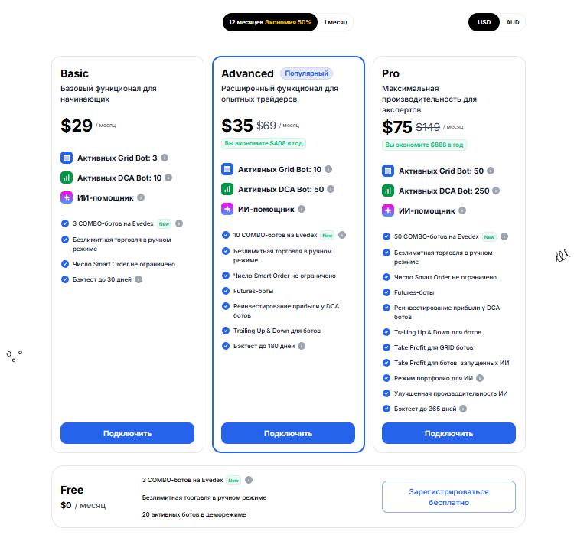Click the Популярный badge on Advanced plan
This screenshot has width=574, height=538.
pos(306,73)
